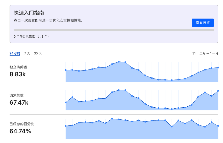Click the first data point of unique visitors chart
The width and height of the screenshot is (223, 143).
tap(66, 70)
